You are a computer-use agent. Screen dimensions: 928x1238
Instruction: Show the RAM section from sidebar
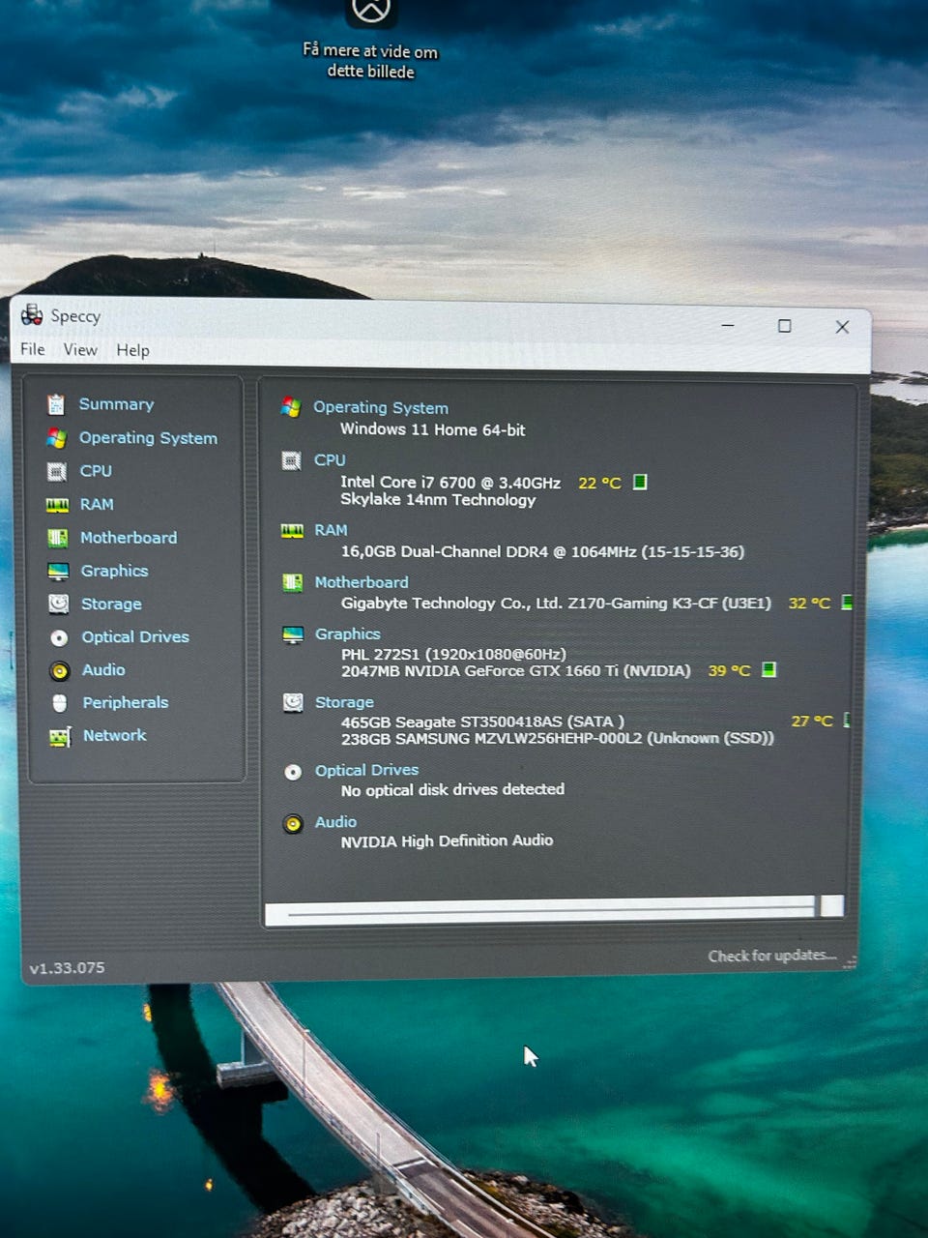(97, 505)
